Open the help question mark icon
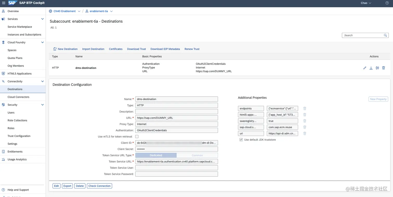Image resolution: width=393 pixels, height=197 pixels. 387,3
